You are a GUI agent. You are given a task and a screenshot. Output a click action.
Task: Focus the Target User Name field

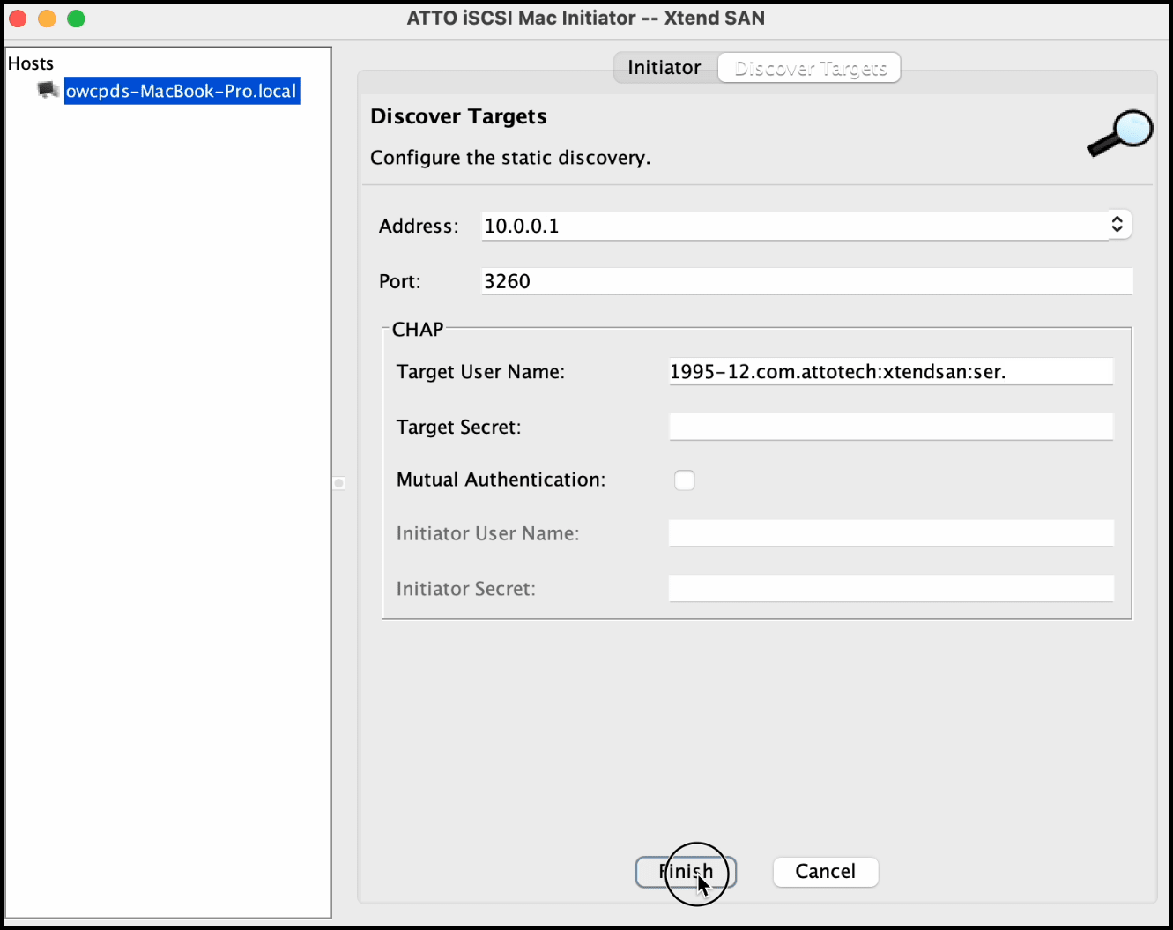[890, 372]
